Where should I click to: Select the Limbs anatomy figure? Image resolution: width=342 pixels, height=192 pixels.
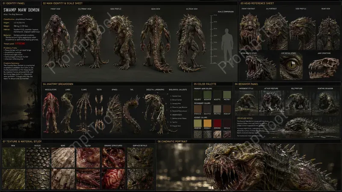pyautogui.click(x=68, y=113)
